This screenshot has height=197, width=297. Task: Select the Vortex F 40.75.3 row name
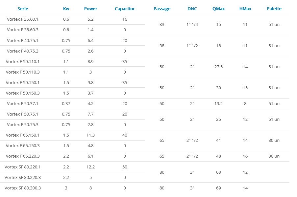pos(23,51)
